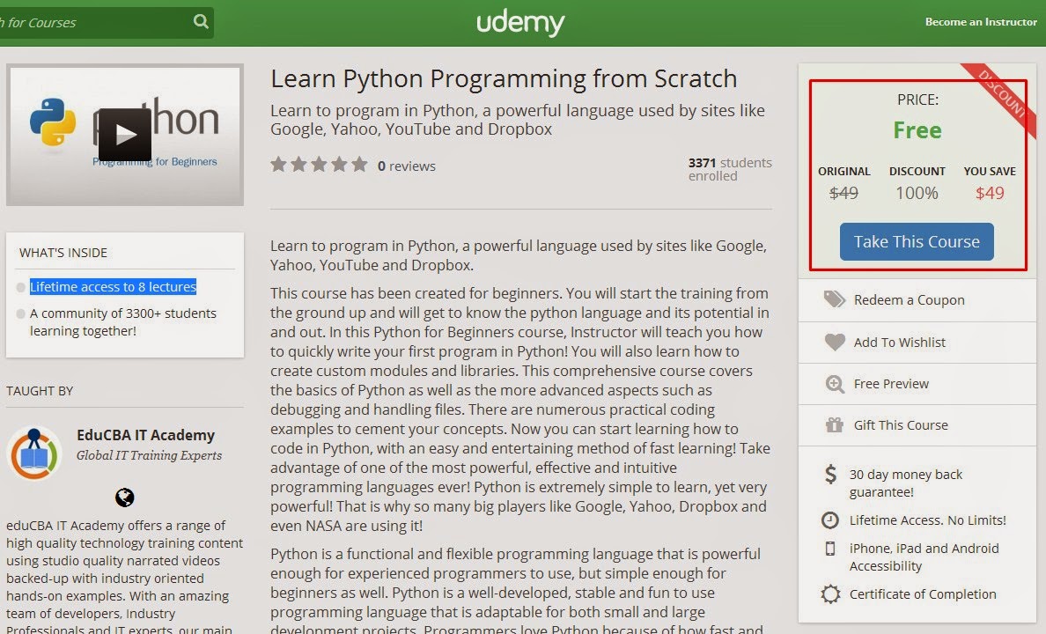Viewport: 1046px width, 634px height.
Task: Open Become an Instructor link
Action: pos(981,22)
